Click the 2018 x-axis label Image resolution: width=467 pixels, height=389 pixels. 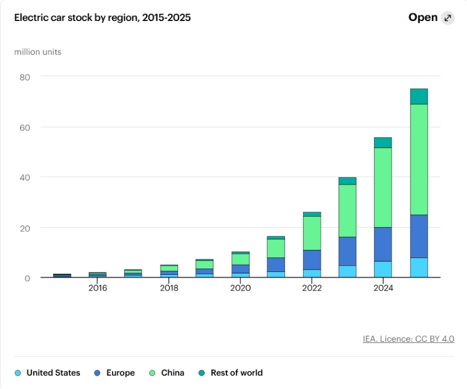coord(169,288)
